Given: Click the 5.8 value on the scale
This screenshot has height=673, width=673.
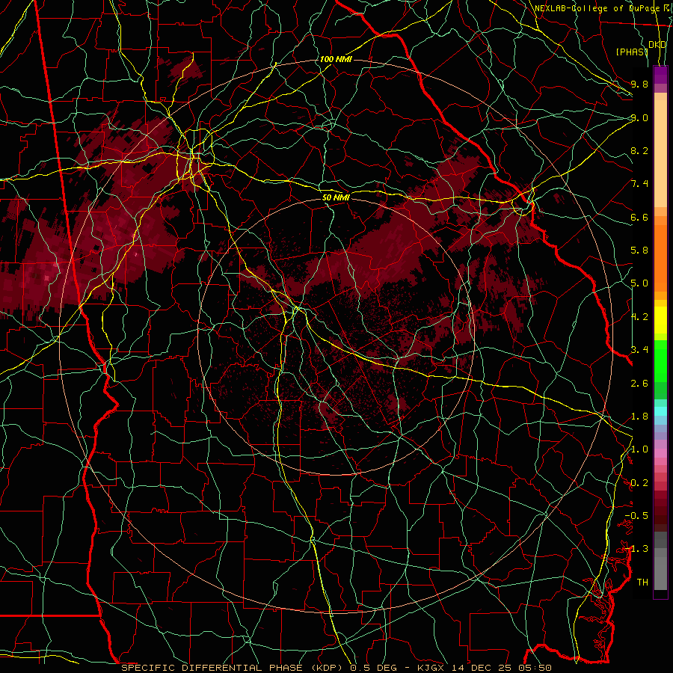Looking at the screenshot, I should coord(639,251).
